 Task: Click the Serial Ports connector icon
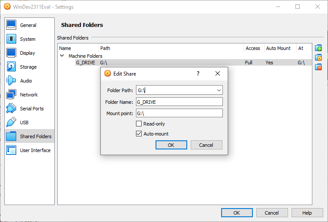pos(11,108)
